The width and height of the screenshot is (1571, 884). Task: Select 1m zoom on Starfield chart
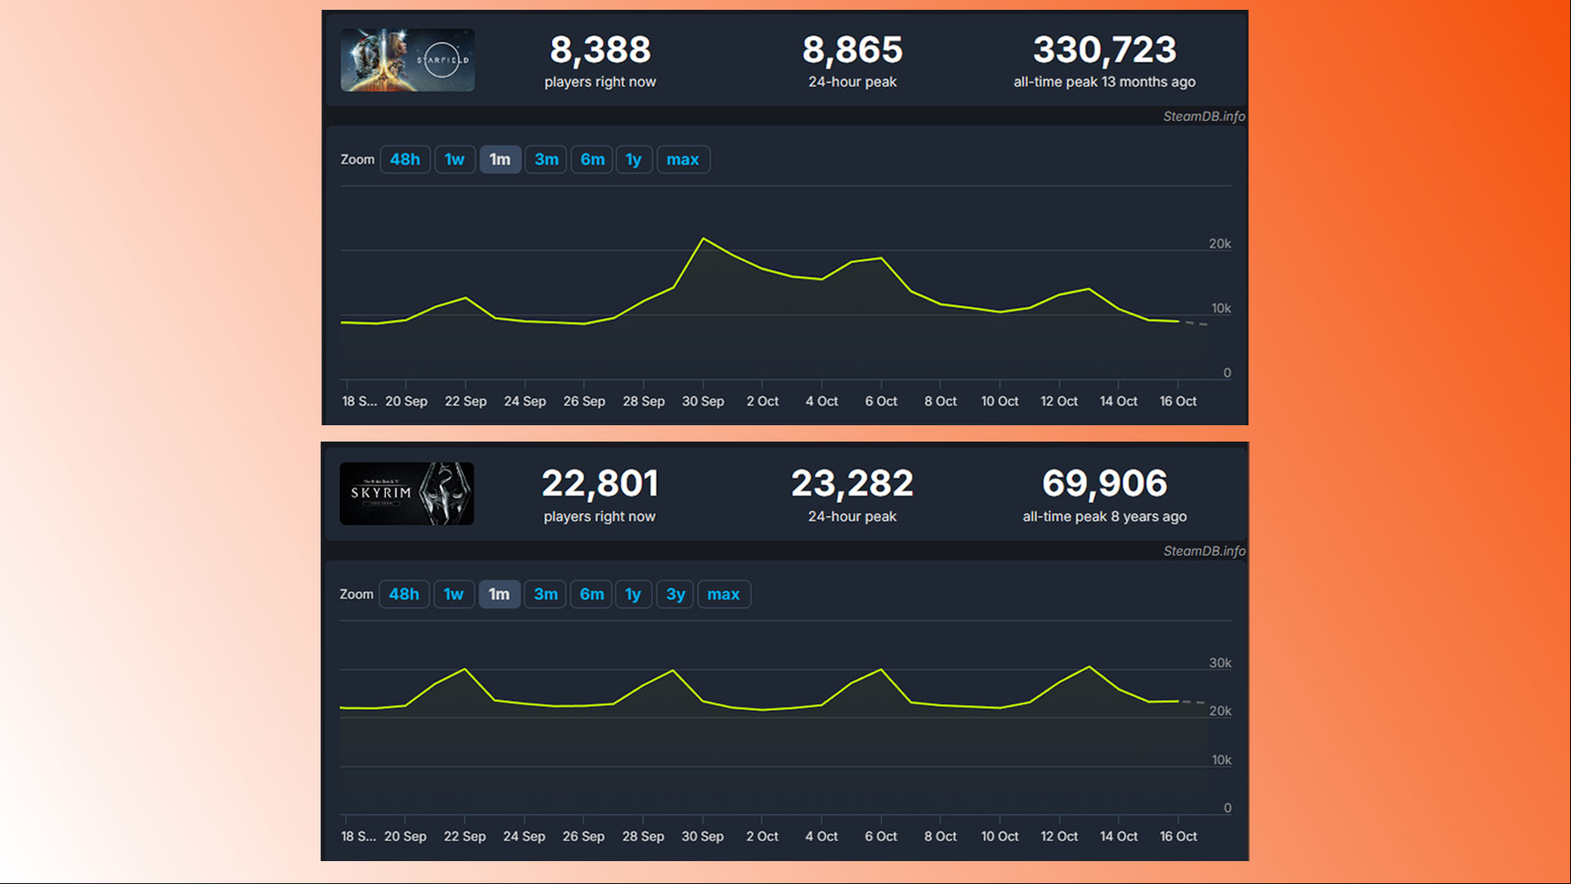(x=500, y=159)
